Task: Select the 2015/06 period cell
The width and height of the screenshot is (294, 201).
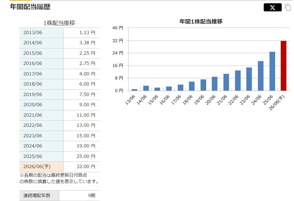Action: point(41,53)
